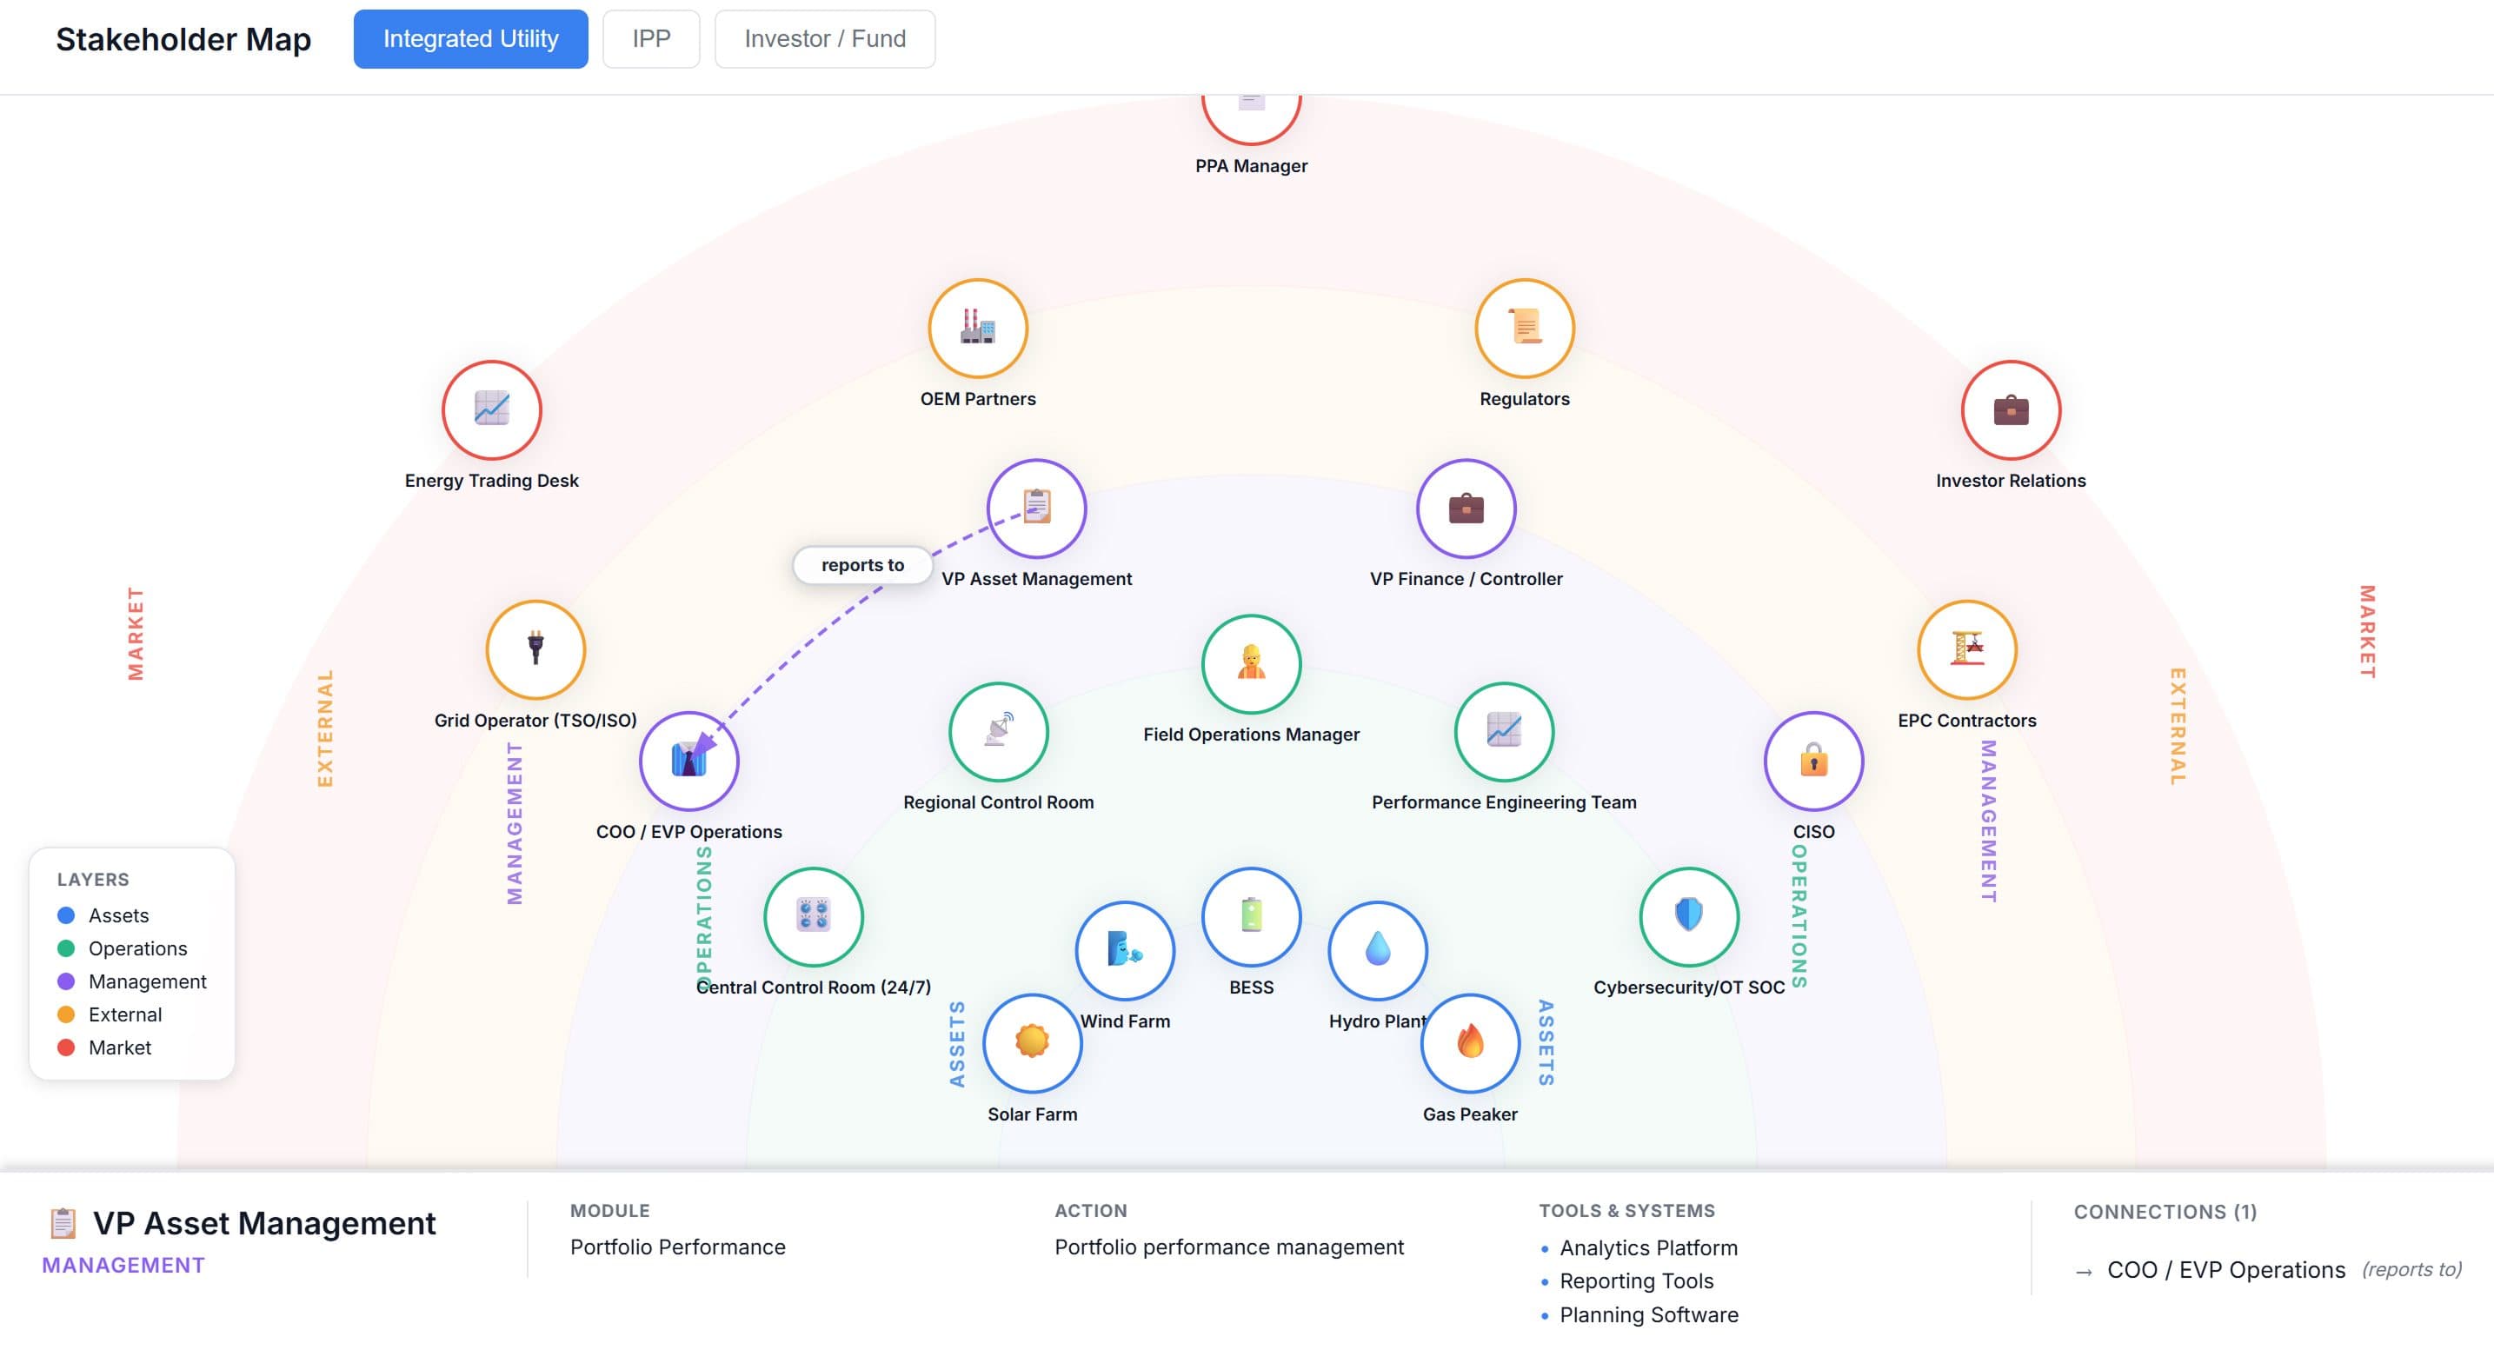The height and width of the screenshot is (1350, 2494).
Task: Click the purple Management legend dot
Action: click(66, 981)
